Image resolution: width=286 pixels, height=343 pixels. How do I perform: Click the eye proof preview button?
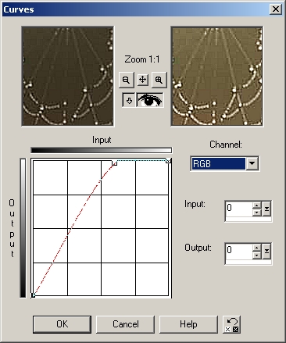[150, 100]
